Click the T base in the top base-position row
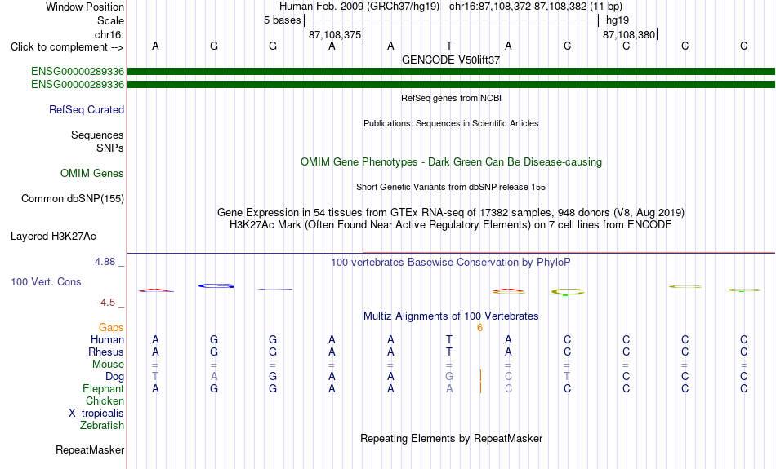Screen dimensions: 776x469 click(x=449, y=46)
